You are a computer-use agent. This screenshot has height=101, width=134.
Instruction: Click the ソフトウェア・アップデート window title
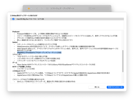62,9
